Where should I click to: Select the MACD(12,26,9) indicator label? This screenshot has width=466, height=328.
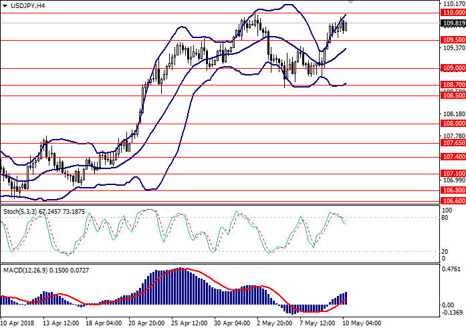21,269
